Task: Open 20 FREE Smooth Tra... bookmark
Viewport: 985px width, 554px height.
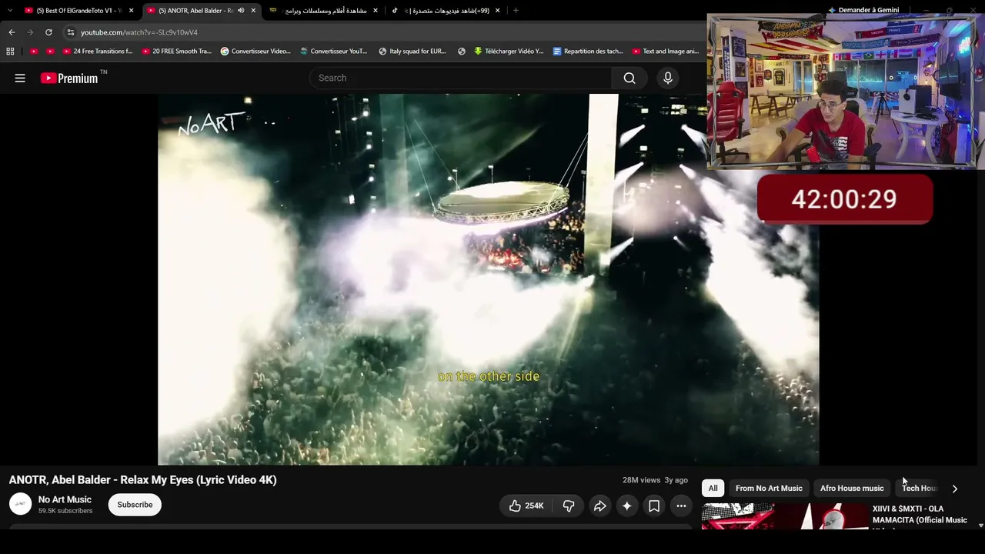Action: [x=177, y=52]
